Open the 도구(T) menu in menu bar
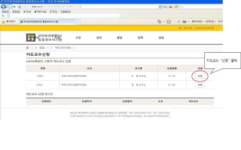 (x=53, y=12)
